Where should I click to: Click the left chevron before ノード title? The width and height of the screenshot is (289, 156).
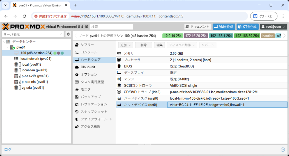click(x=76, y=36)
